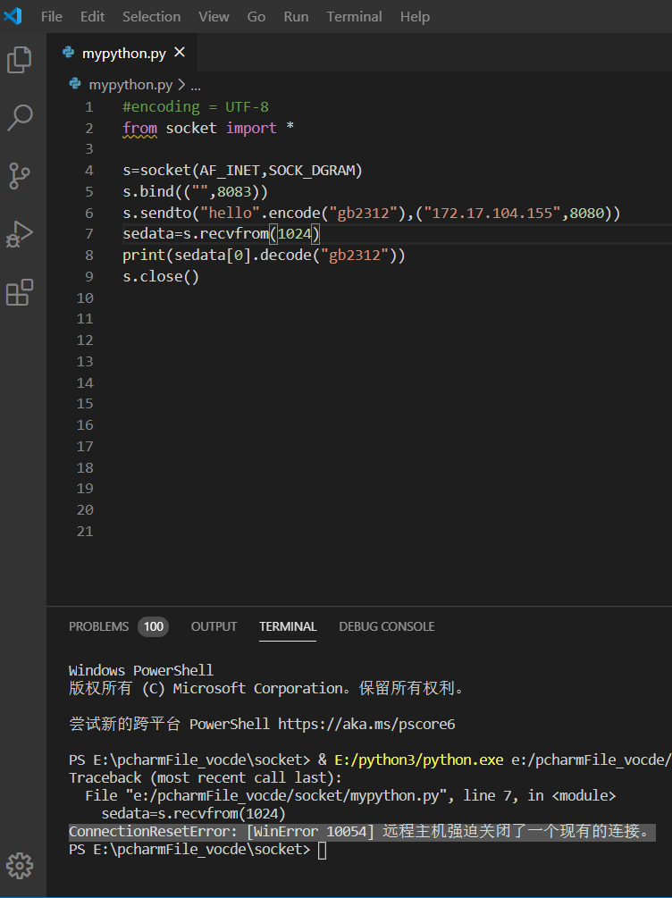
Task: Open the Terminal menu
Action: point(354,17)
